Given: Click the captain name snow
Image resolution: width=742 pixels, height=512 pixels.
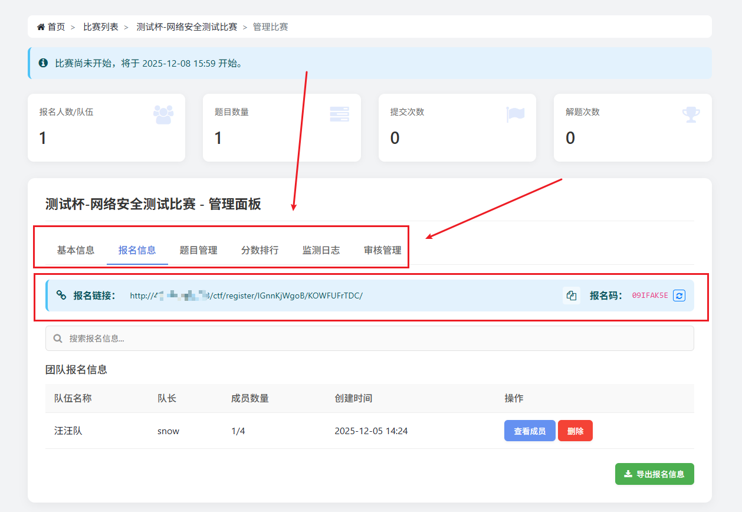Looking at the screenshot, I should 168,431.
